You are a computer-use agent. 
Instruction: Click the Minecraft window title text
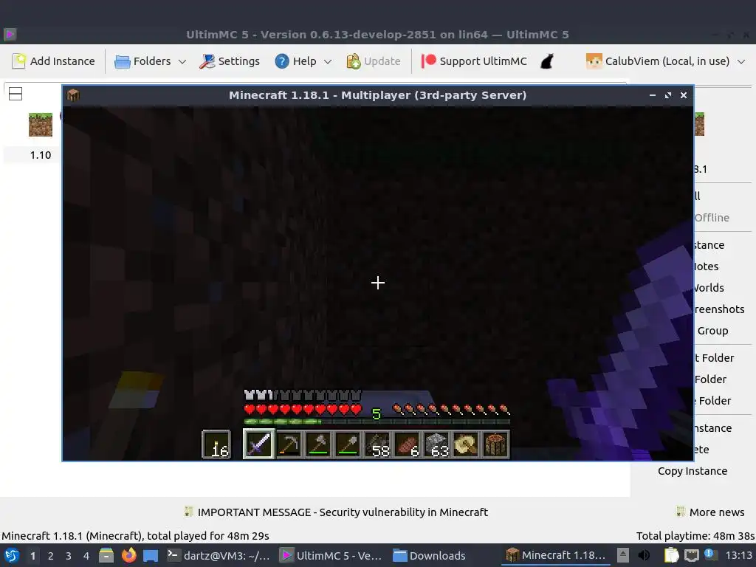click(377, 95)
